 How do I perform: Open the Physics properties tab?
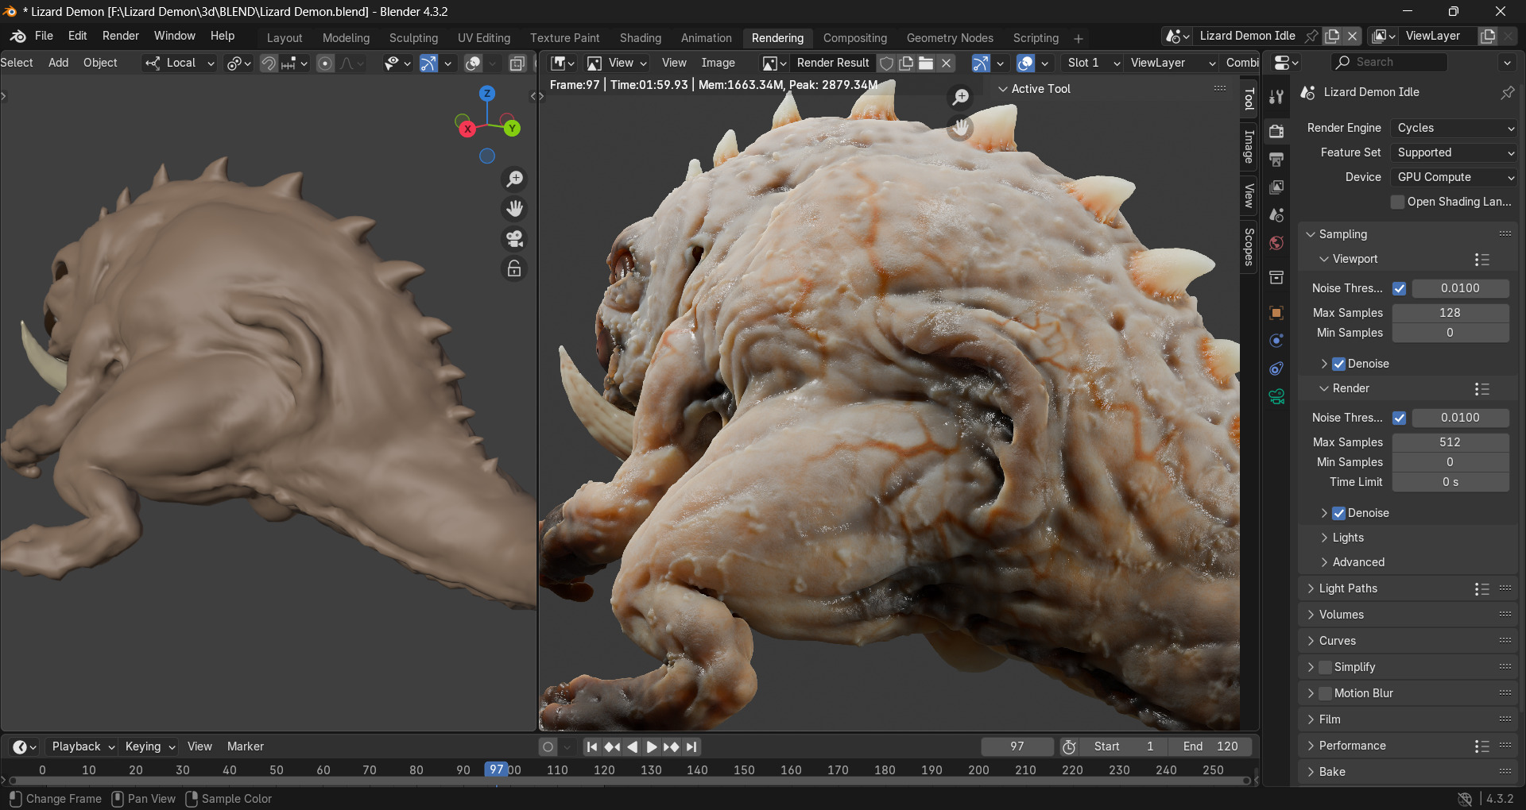[1276, 341]
